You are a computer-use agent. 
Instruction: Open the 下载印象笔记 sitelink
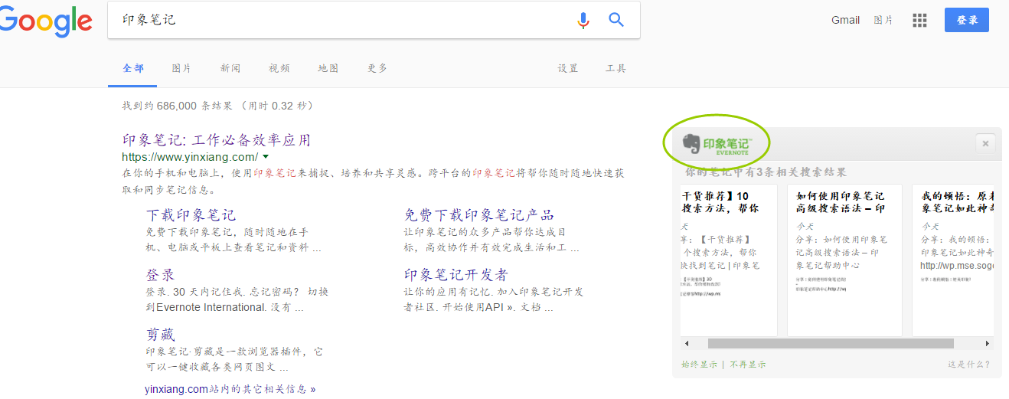point(191,214)
